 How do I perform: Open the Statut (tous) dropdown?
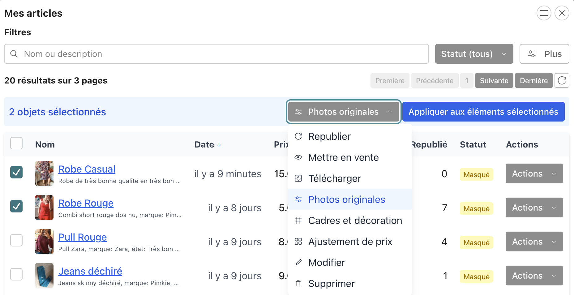[x=474, y=54]
